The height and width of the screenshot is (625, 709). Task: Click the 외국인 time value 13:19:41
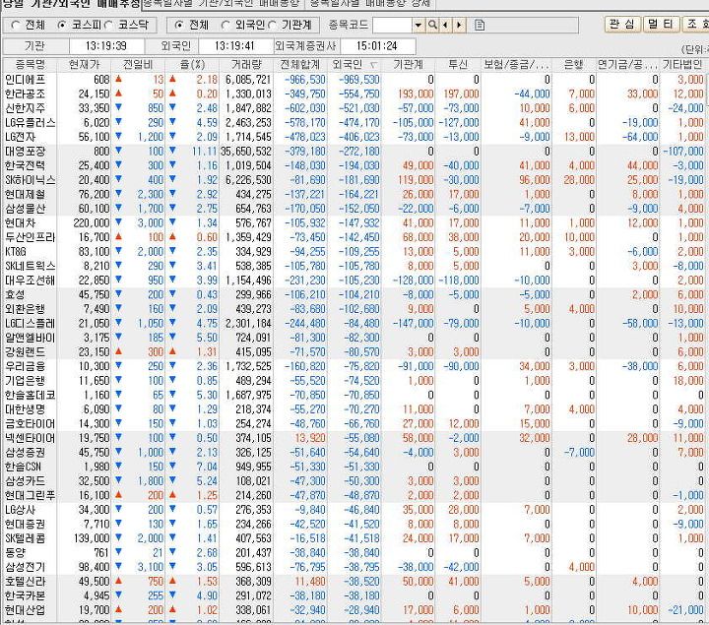234,46
